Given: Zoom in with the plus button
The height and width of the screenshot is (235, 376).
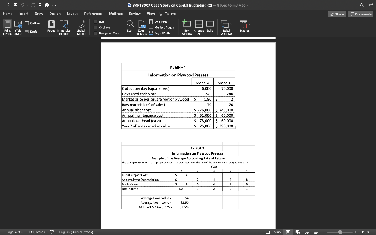Looking at the screenshot, I should (356, 232).
